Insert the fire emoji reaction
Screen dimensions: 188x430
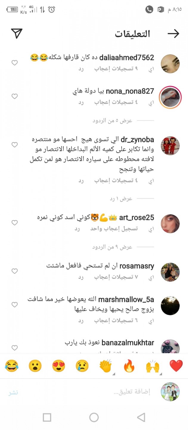coord(129,366)
